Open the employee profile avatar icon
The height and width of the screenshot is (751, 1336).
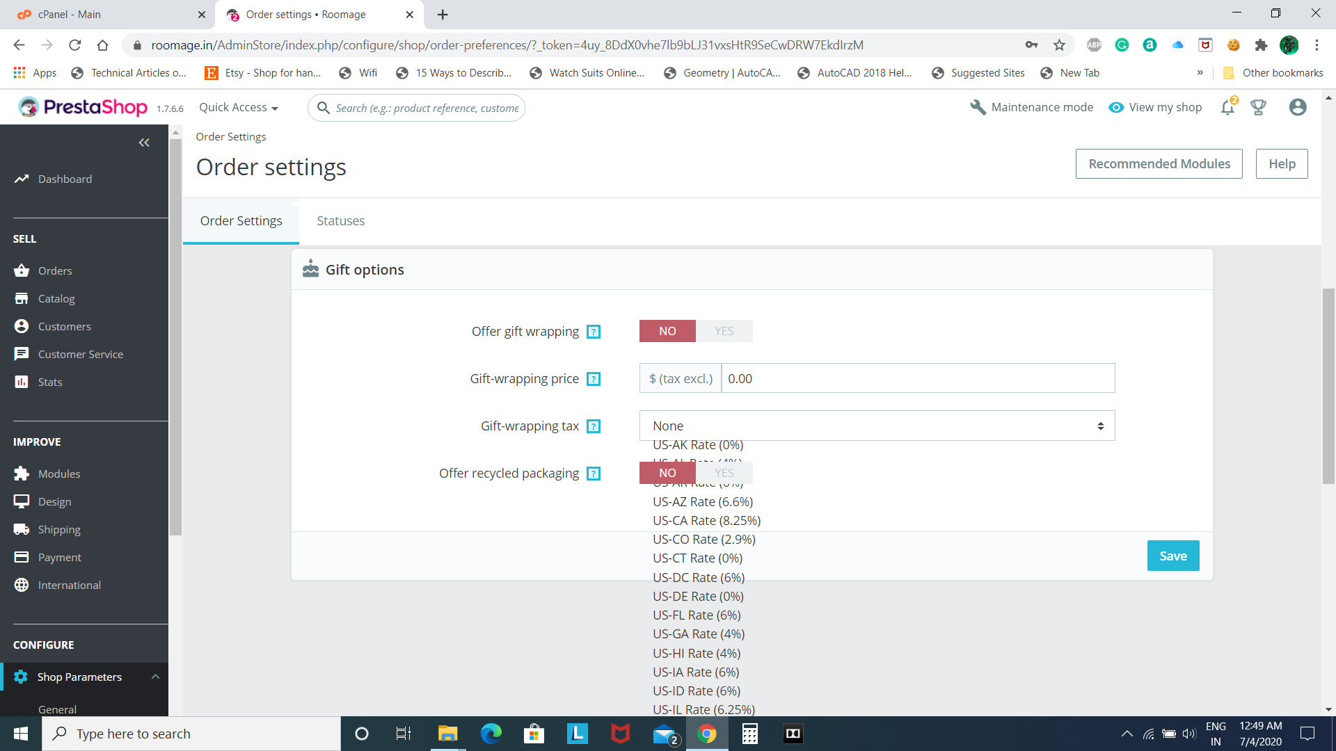1297,107
